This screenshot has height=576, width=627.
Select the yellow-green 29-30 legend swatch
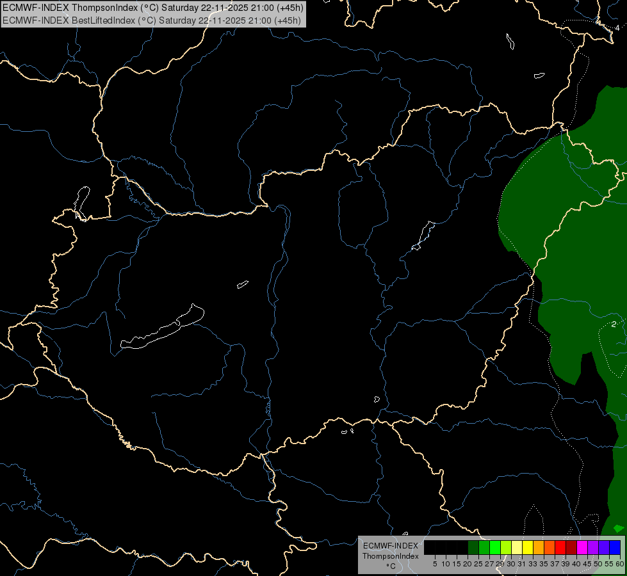pos(506,547)
